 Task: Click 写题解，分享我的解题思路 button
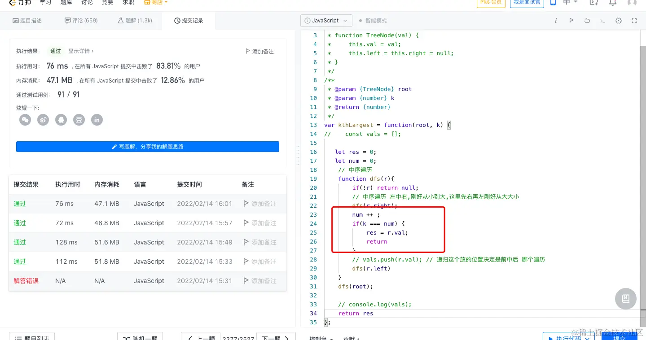tap(148, 147)
